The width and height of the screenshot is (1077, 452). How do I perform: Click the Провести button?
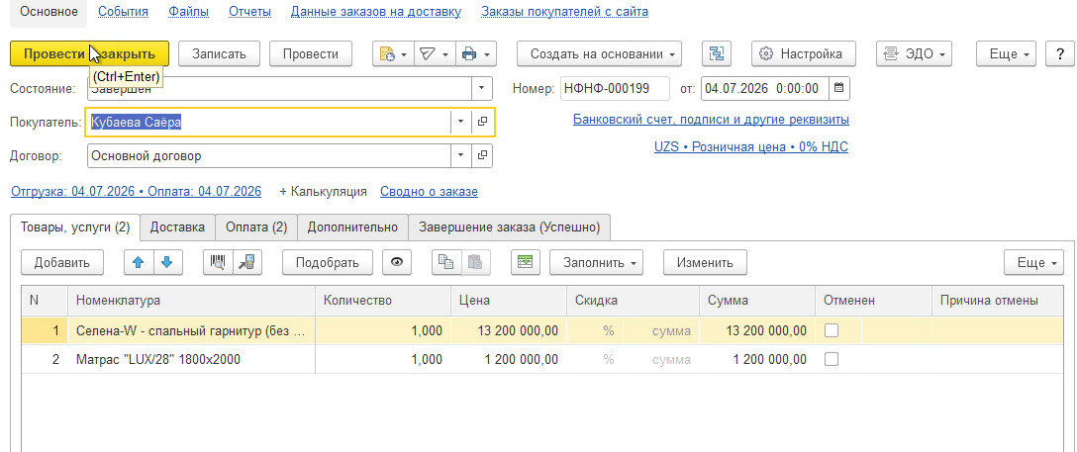[x=311, y=53]
